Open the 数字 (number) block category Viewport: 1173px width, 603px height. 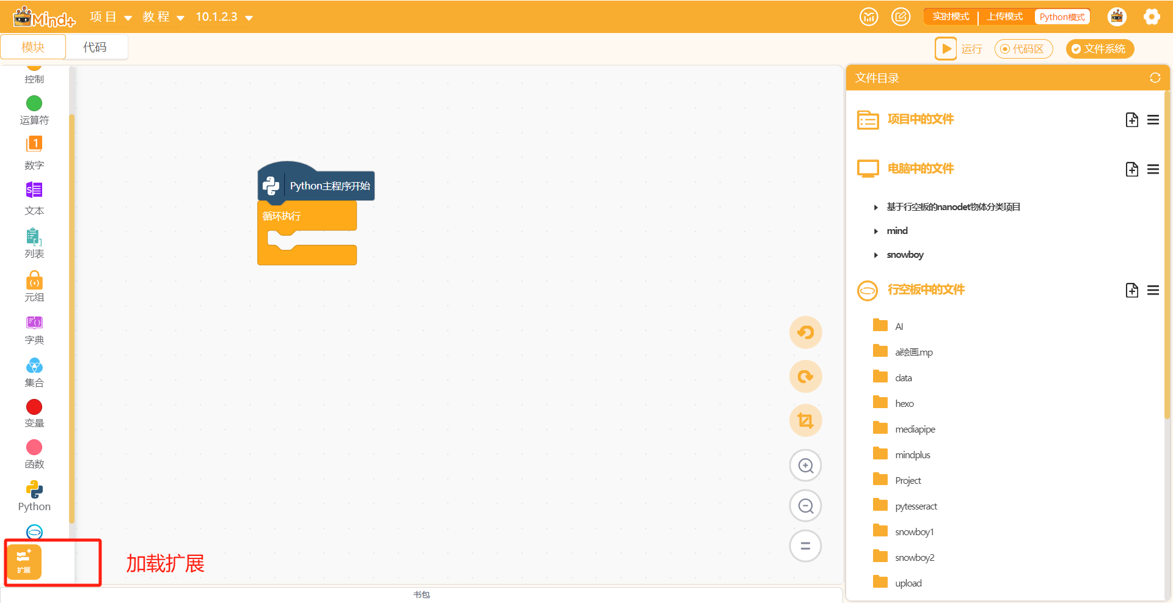pos(34,153)
